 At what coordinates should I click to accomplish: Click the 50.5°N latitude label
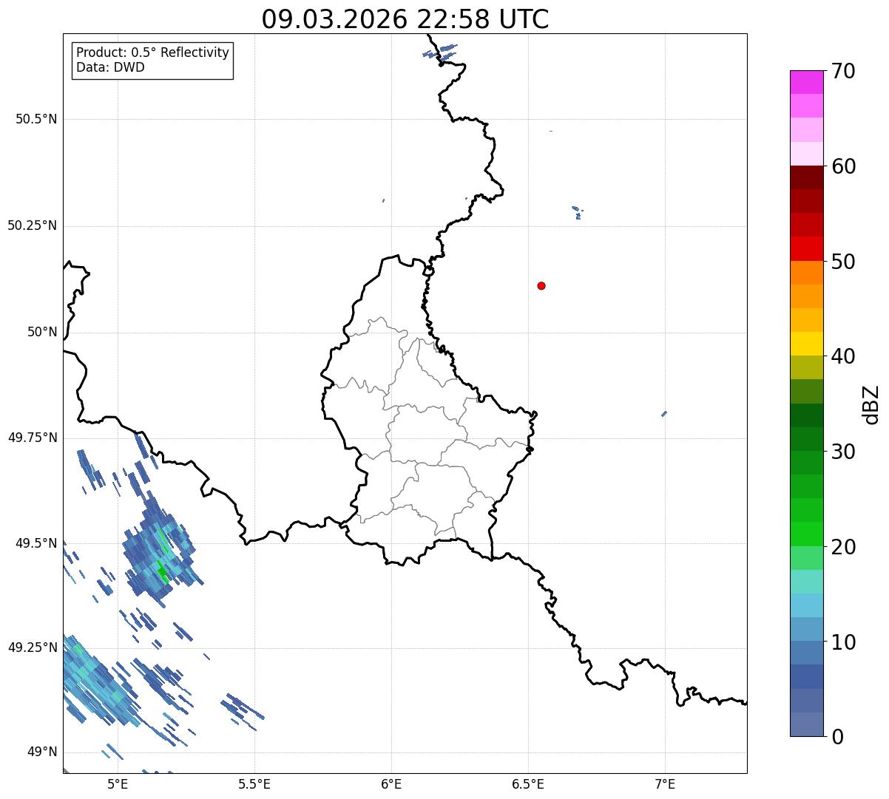36,119
